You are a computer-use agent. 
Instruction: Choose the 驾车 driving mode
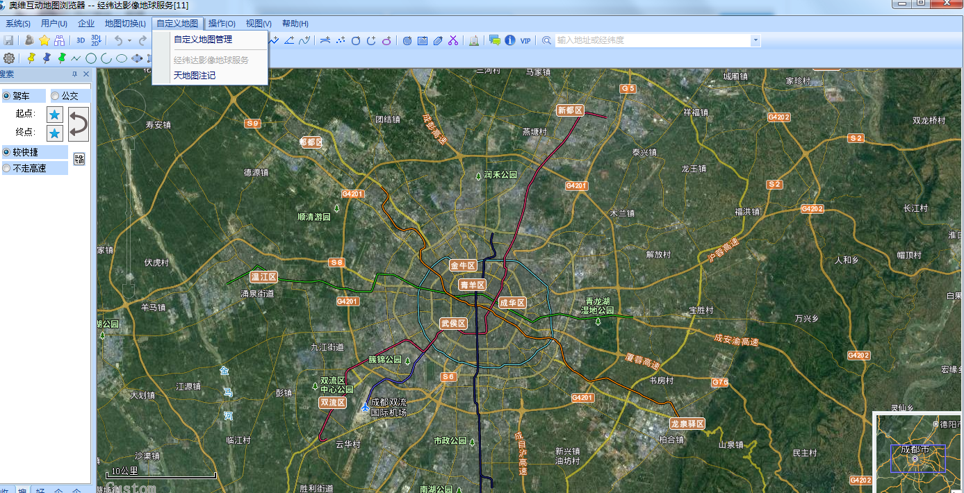(7, 96)
